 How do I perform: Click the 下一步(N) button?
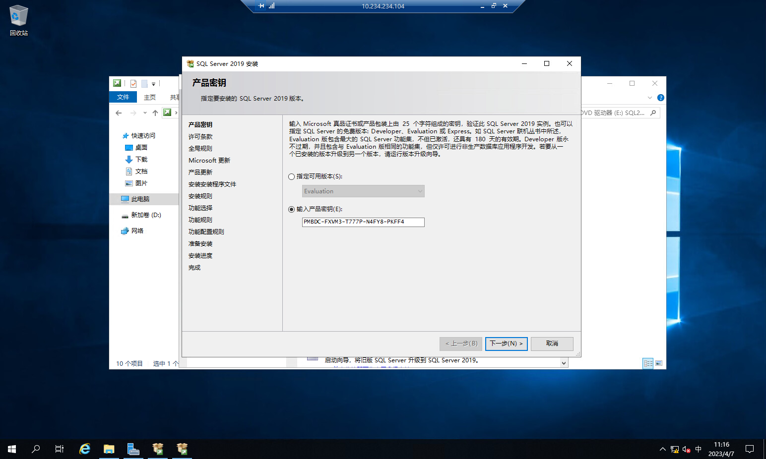506,344
